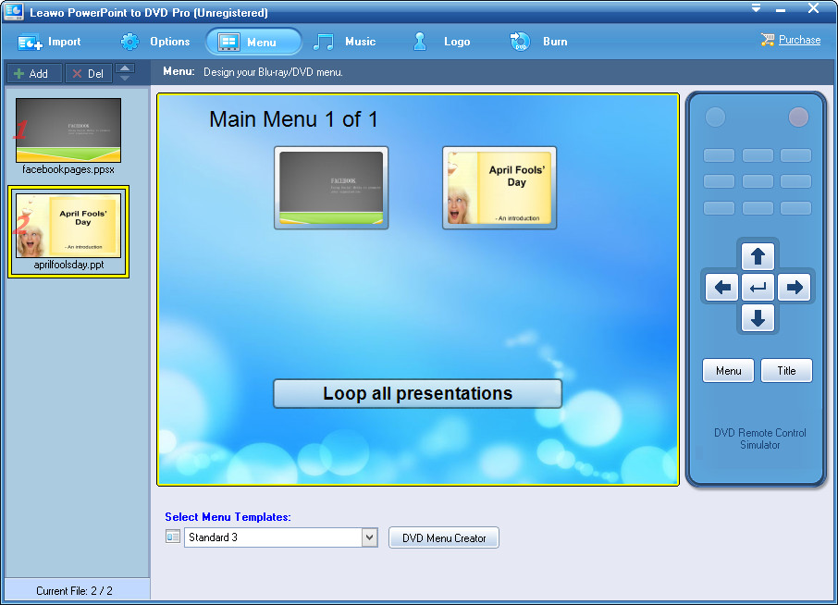Viewport: 838px width, 605px height.
Task: Click the down arrow on the DVD remote
Action: tap(758, 318)
